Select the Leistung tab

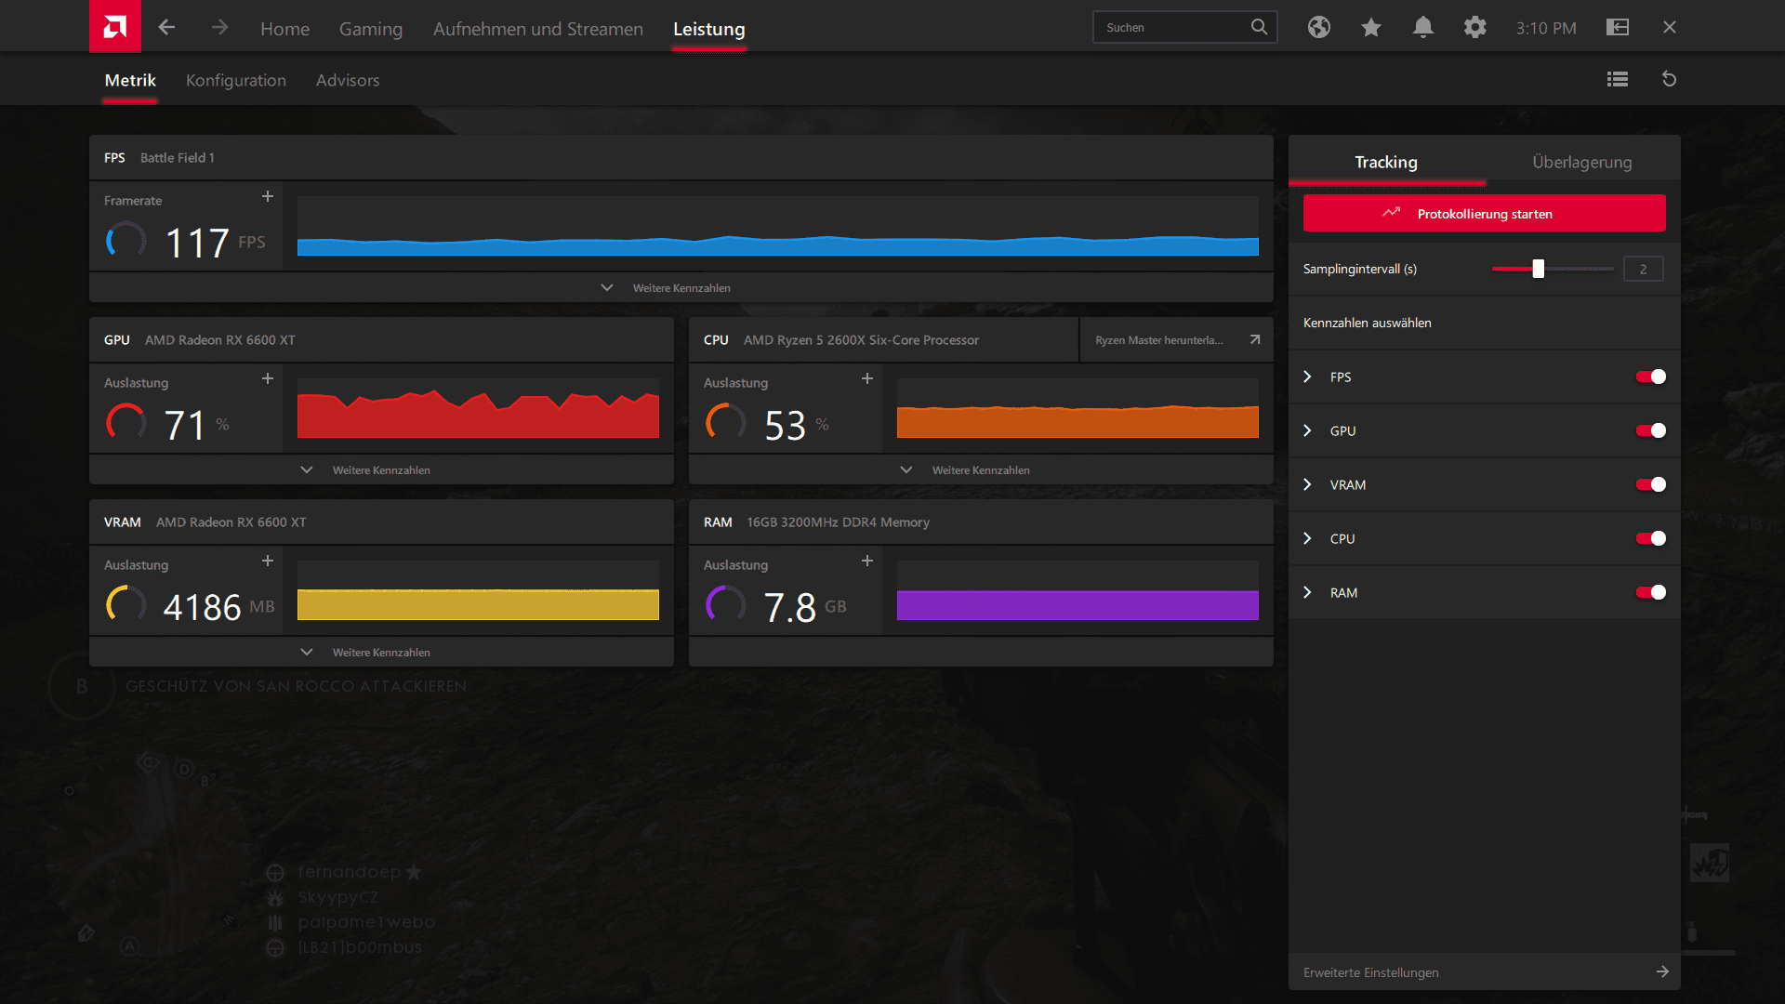click(x=708, y=29)
